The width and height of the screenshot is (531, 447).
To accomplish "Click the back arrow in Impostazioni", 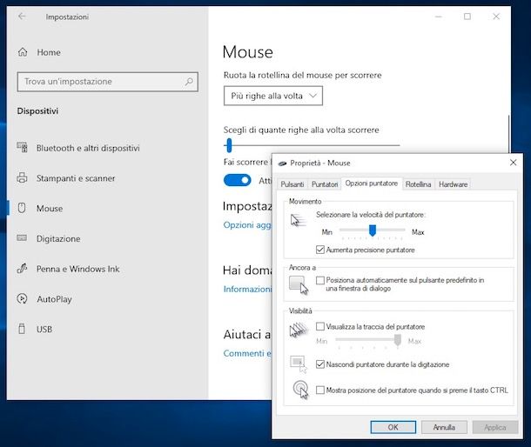I will tap(22, 17).
